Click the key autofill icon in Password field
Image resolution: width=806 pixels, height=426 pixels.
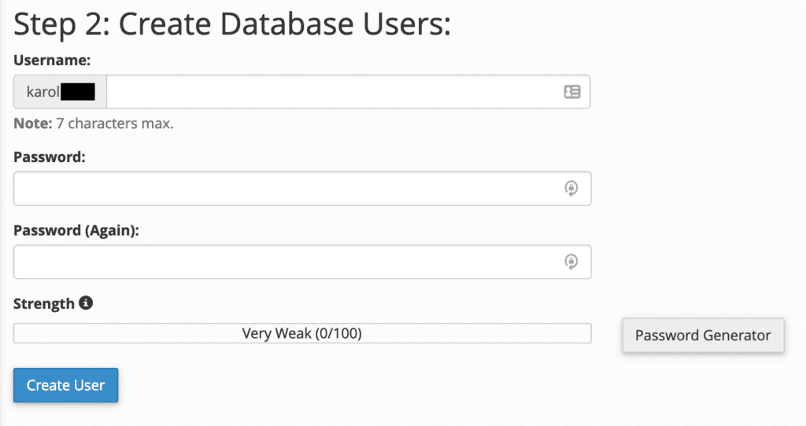click(x=572, y=189)
